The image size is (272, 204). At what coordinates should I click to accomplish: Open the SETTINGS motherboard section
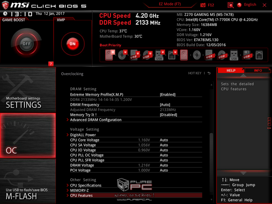(28, 90)
